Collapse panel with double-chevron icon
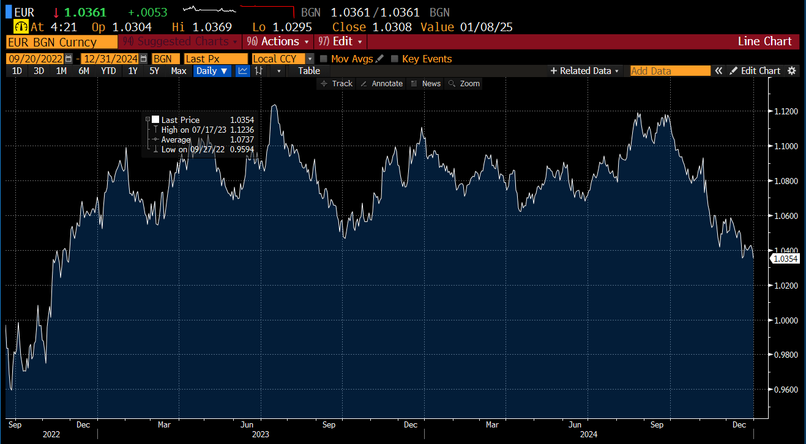The image size is (806, 444). coord(719,71)
